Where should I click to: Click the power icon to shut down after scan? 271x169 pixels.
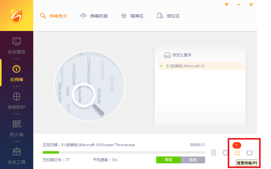pyautogui.click(x=249, y=153)
